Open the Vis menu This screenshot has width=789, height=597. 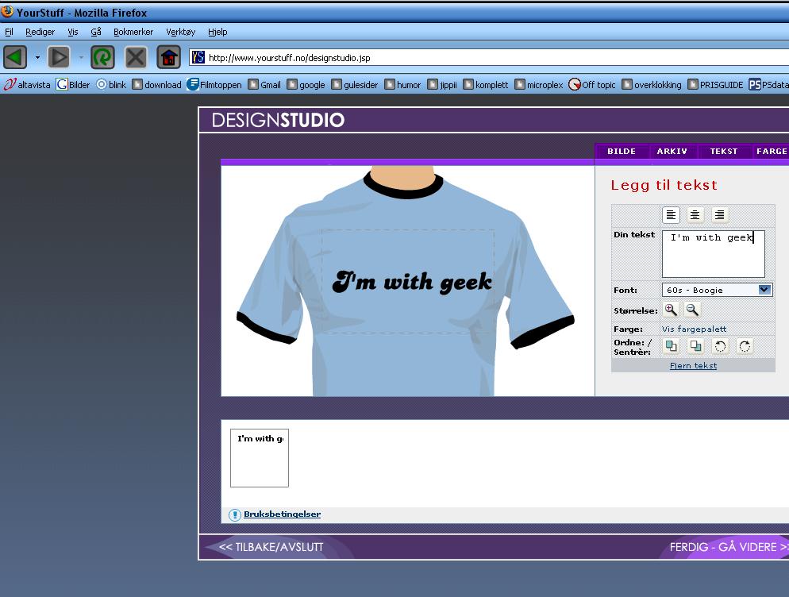(73, 32)
